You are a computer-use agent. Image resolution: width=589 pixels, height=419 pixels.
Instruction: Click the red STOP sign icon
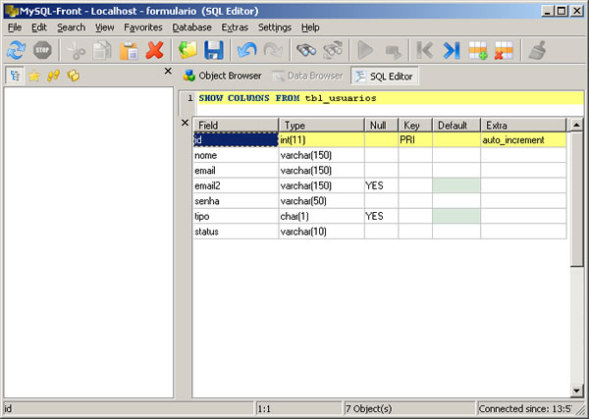[42, 50]
